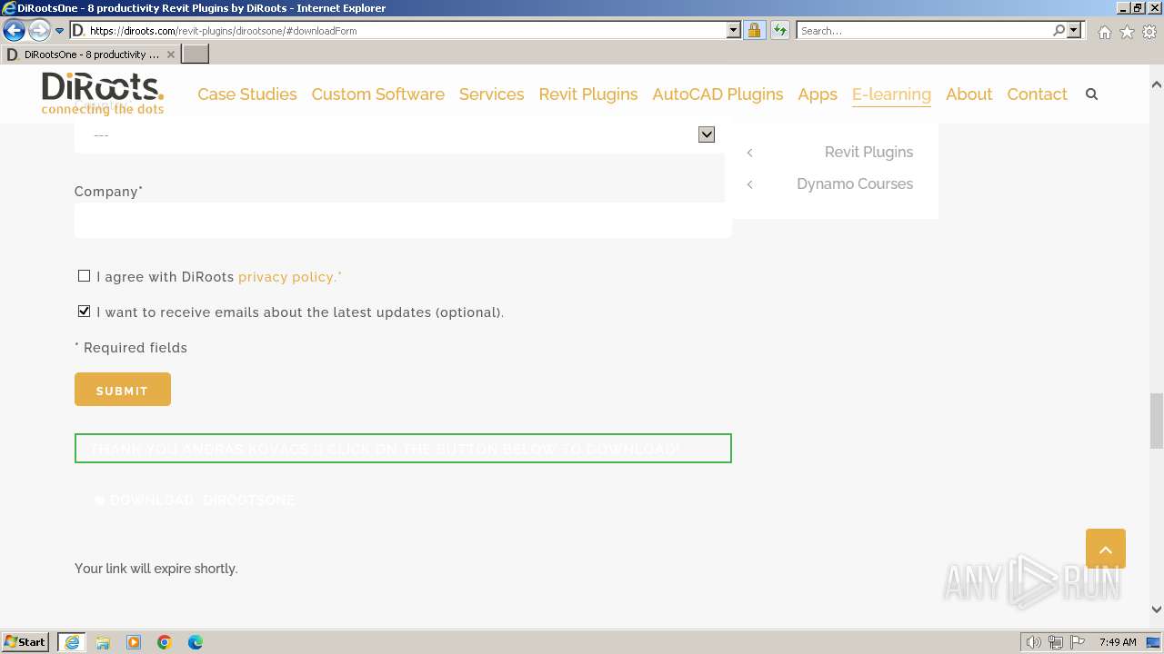Expand chevron beside Dynamo Courses submenu
The height and width of the screenshot is (654, 1164).
pos(750,184)
